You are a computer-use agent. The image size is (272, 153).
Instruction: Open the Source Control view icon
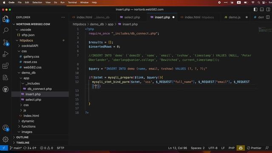pos(6,42)
